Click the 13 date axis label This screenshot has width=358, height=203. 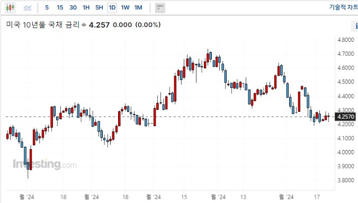pos(243,197)
